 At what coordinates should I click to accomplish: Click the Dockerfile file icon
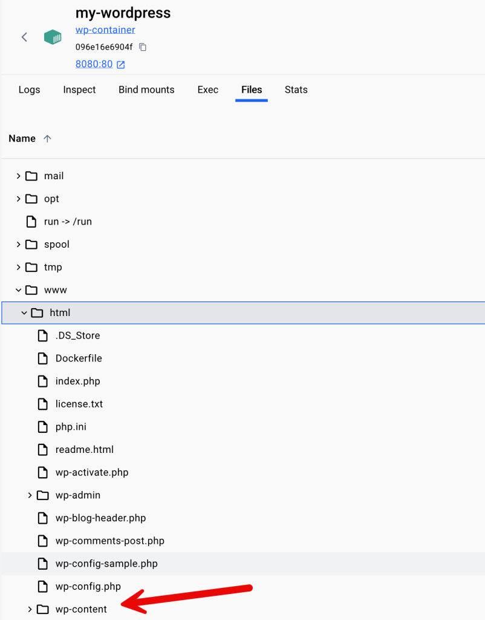click(x=42, y=358)
